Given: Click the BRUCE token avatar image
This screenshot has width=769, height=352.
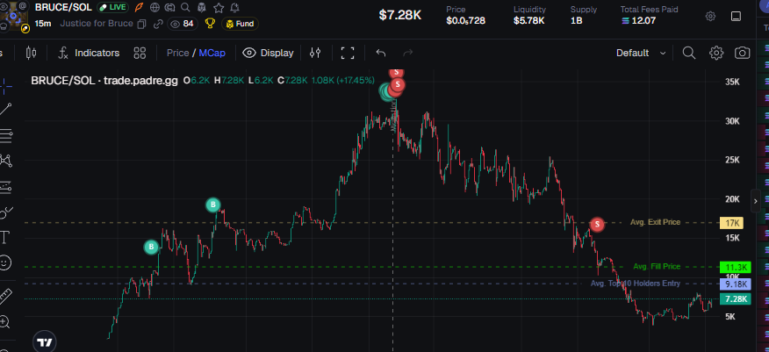Looking at the screenshot, I should [x=14, y=17].
